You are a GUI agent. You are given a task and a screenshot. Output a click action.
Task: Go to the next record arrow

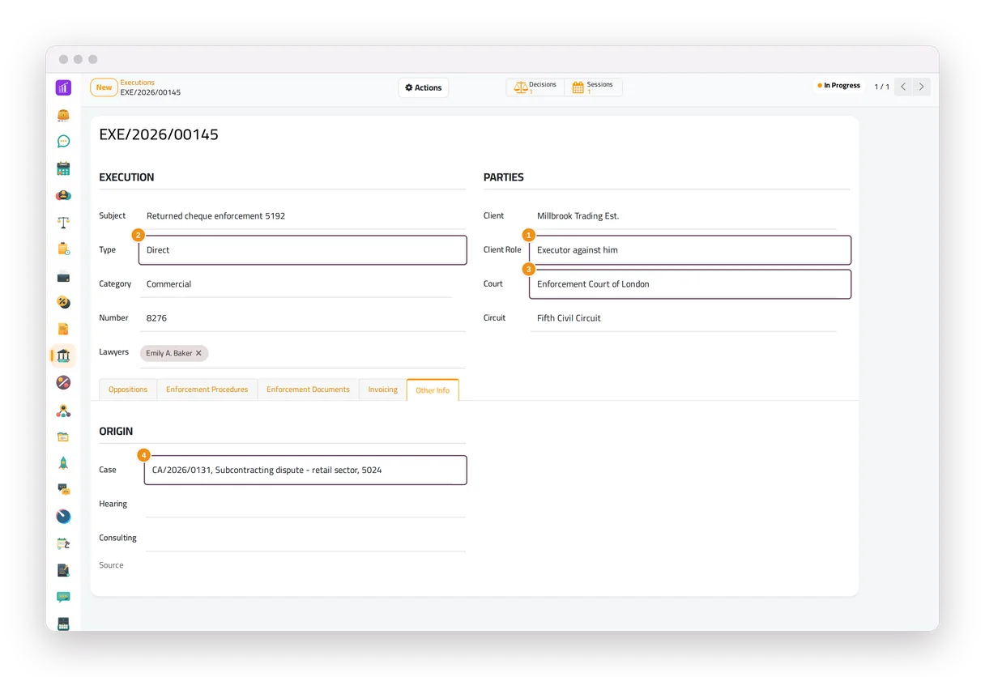[x=921, y=87]
